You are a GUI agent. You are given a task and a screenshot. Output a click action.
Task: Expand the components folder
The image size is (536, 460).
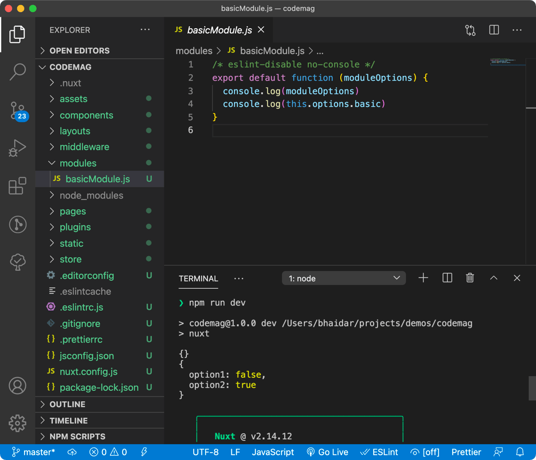pos(99,115)
